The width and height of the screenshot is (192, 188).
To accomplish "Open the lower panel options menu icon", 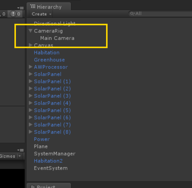I will coord(20,150).
